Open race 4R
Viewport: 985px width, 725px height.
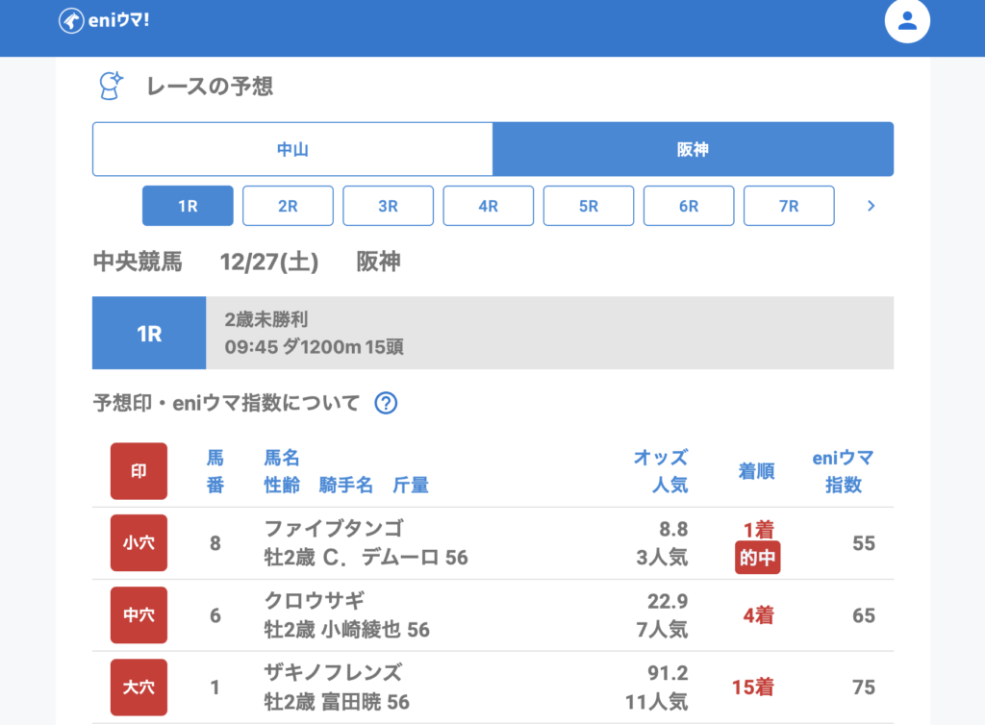pyautogui.click(x=488, y=206)
